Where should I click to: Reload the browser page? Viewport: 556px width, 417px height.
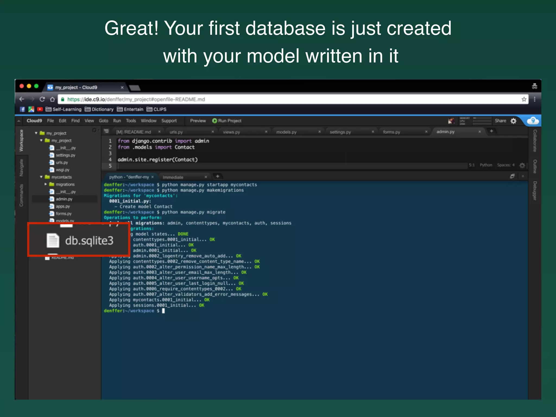point(42,99)
